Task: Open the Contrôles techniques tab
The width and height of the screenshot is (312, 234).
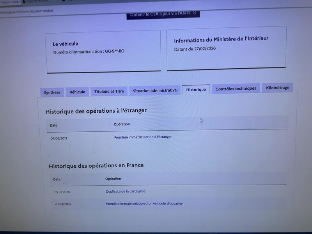Action: coord(236,89)
